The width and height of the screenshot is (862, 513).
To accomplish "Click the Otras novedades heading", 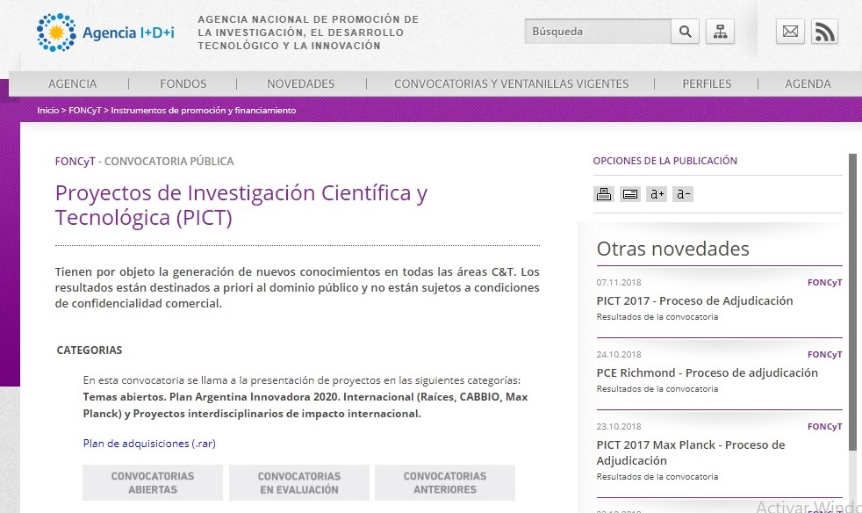I will (x=673, y=249).
